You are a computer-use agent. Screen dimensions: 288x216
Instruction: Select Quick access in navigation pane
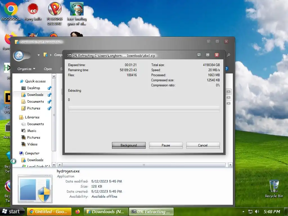pyautogui.click(x=35, y=81)
